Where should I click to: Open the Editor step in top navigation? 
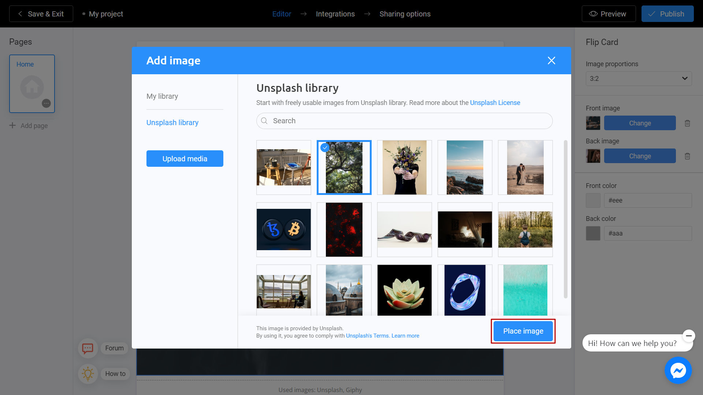[282, 14]
